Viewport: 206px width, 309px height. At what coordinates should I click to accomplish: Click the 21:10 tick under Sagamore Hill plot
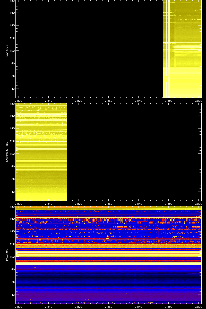(x=48, y=204)
